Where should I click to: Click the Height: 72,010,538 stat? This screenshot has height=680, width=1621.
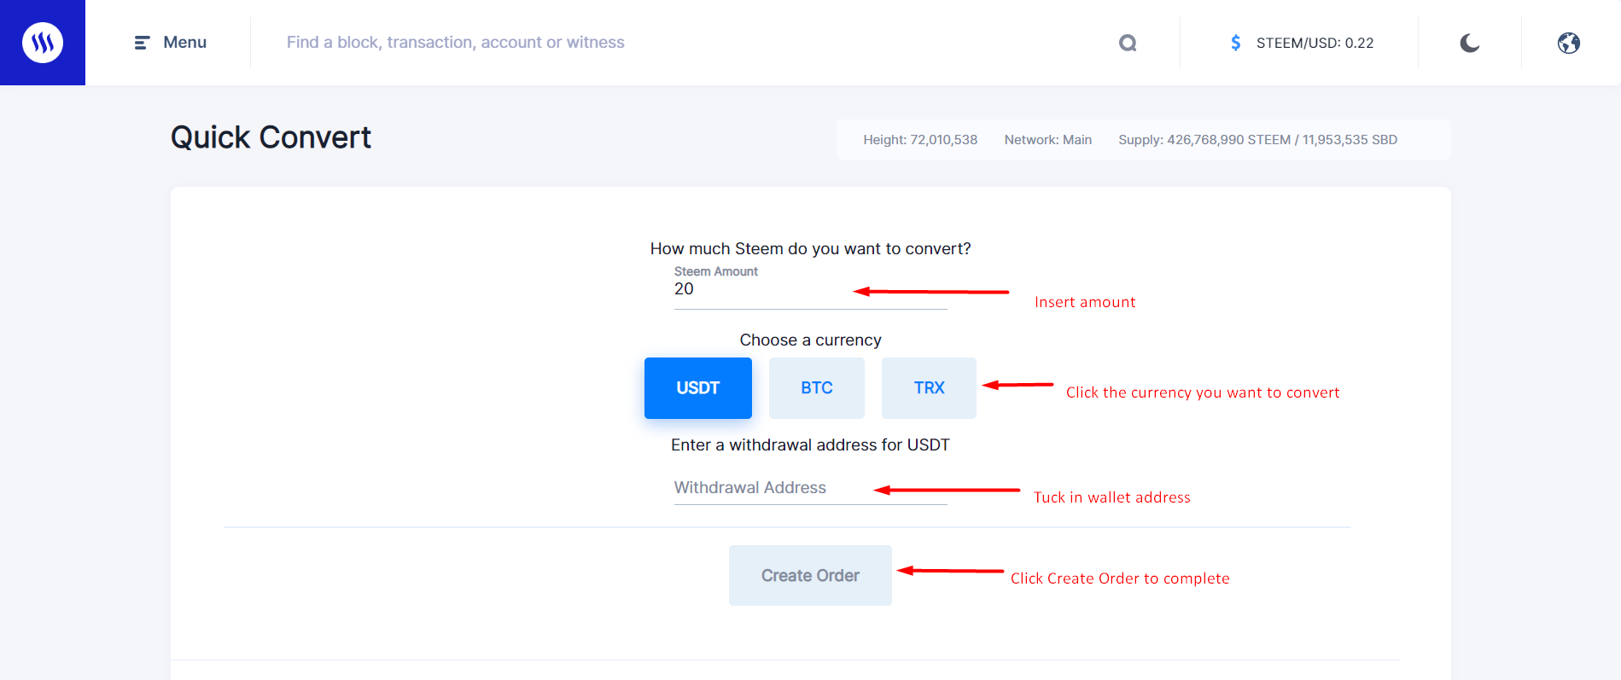pyautogui.click(x=920, y=140)
